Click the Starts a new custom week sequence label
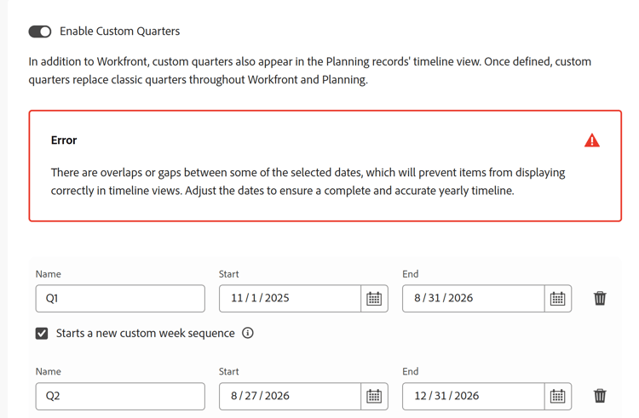 click(146, 334)
